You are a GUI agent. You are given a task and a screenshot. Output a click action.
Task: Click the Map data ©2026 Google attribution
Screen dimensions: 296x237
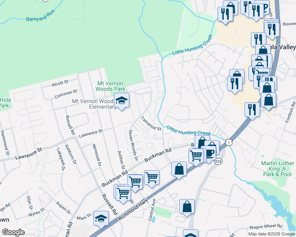click(271, 234)
